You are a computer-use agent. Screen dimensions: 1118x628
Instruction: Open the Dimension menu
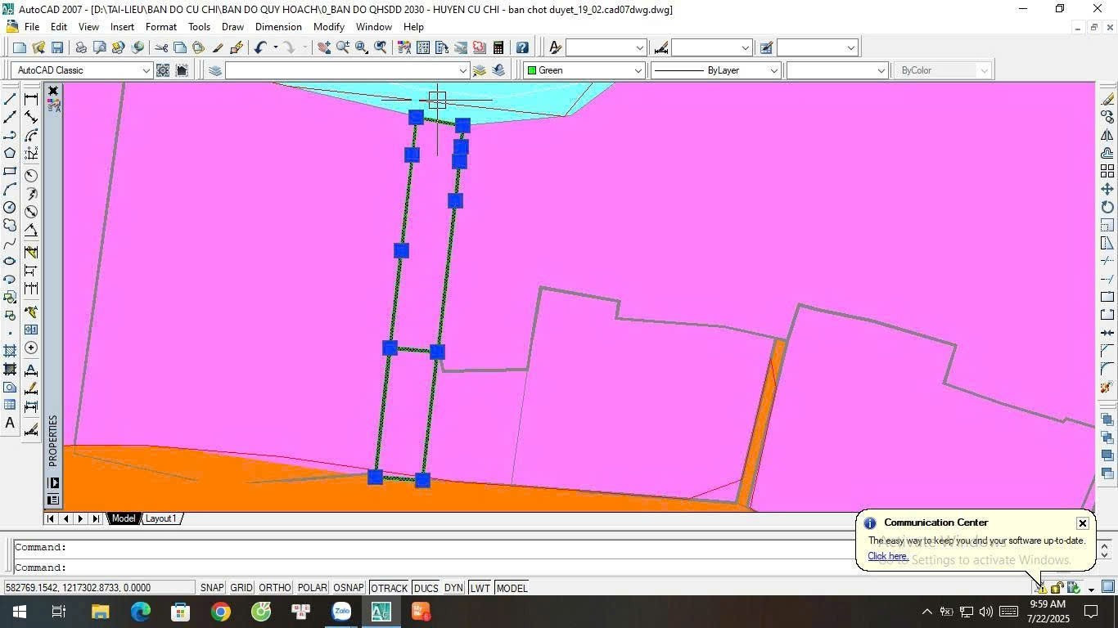pyautogui.click(x=277, y=27)
